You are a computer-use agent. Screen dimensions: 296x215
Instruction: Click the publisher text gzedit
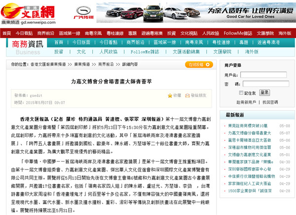pyautogui.click(x=36, y=95)
